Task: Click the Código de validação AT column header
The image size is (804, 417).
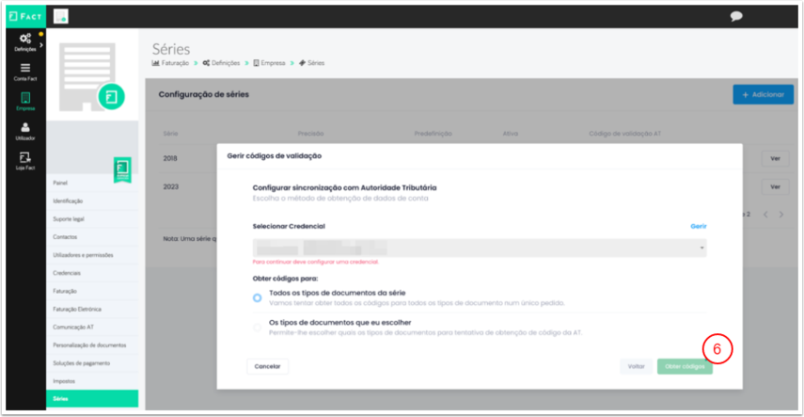Action: pyautogui.click(x=625, y=134)
